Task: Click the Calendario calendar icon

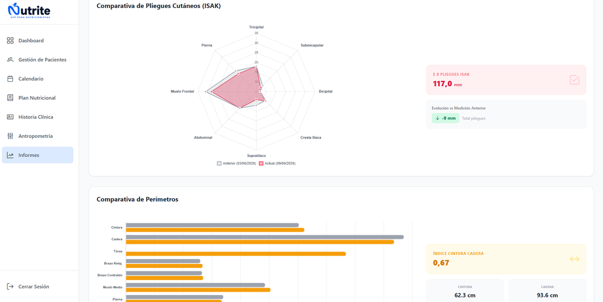Action: tap(10, 79)
